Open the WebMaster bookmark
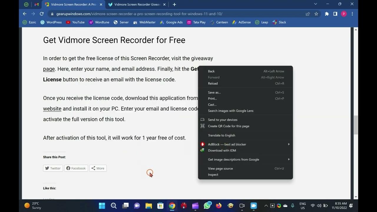The width and height of the screenshot is (377, 212). tap(144, 22)
